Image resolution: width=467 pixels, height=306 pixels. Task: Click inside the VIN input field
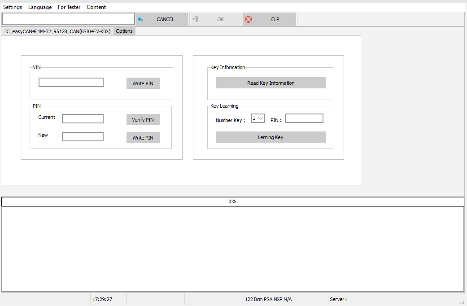point(70,83)
